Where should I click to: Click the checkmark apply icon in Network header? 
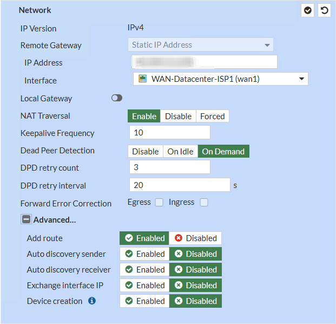307,10
